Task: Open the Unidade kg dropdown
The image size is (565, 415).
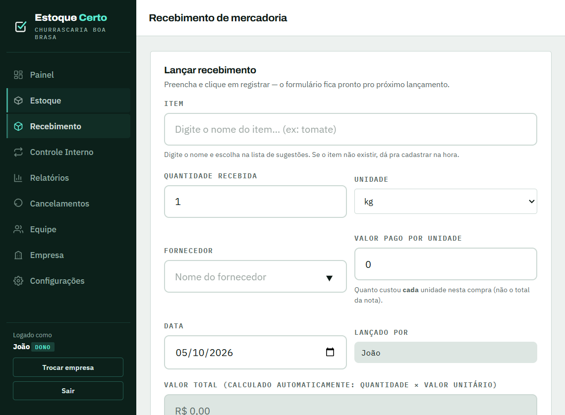Action: [x=446, y=201]
